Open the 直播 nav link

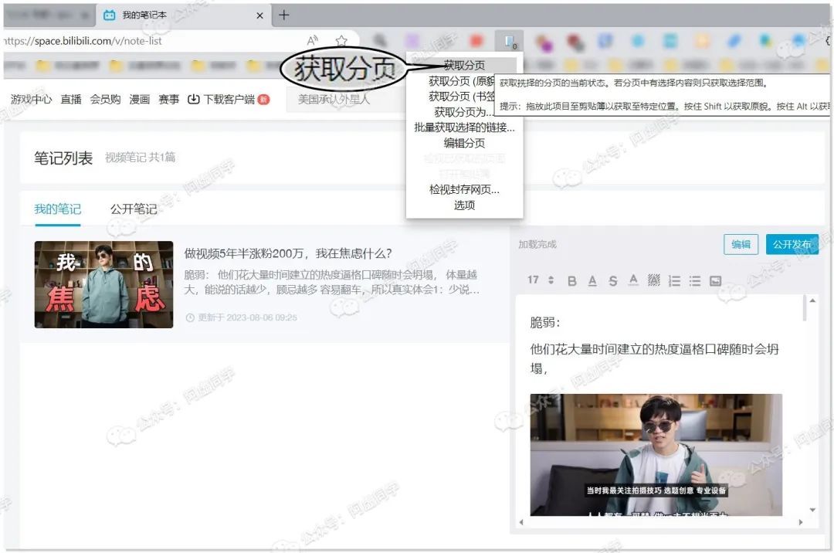(71, 99)
